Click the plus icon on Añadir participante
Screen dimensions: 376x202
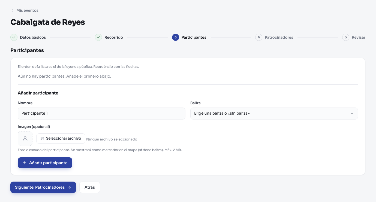pos(25,163)
